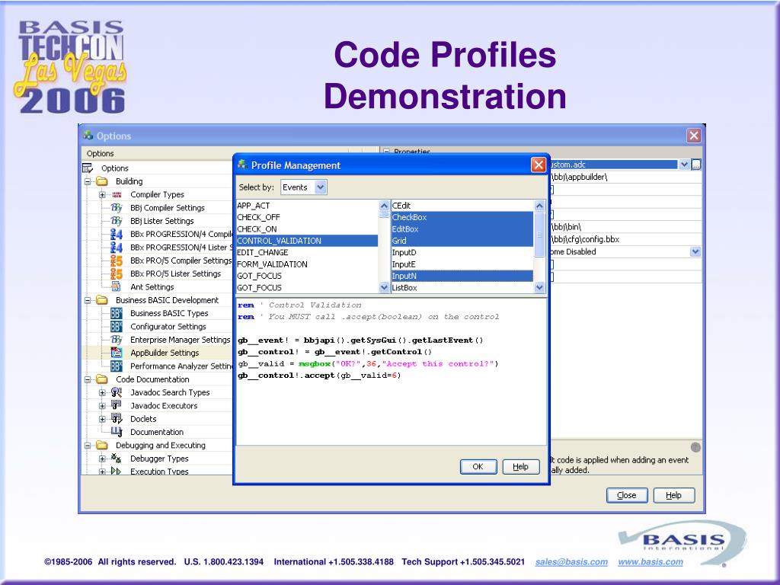Click the Business BASIC Development folder icon
Image resolution: width=780 pixels, height=585 pixels.
tap(102, 300)
